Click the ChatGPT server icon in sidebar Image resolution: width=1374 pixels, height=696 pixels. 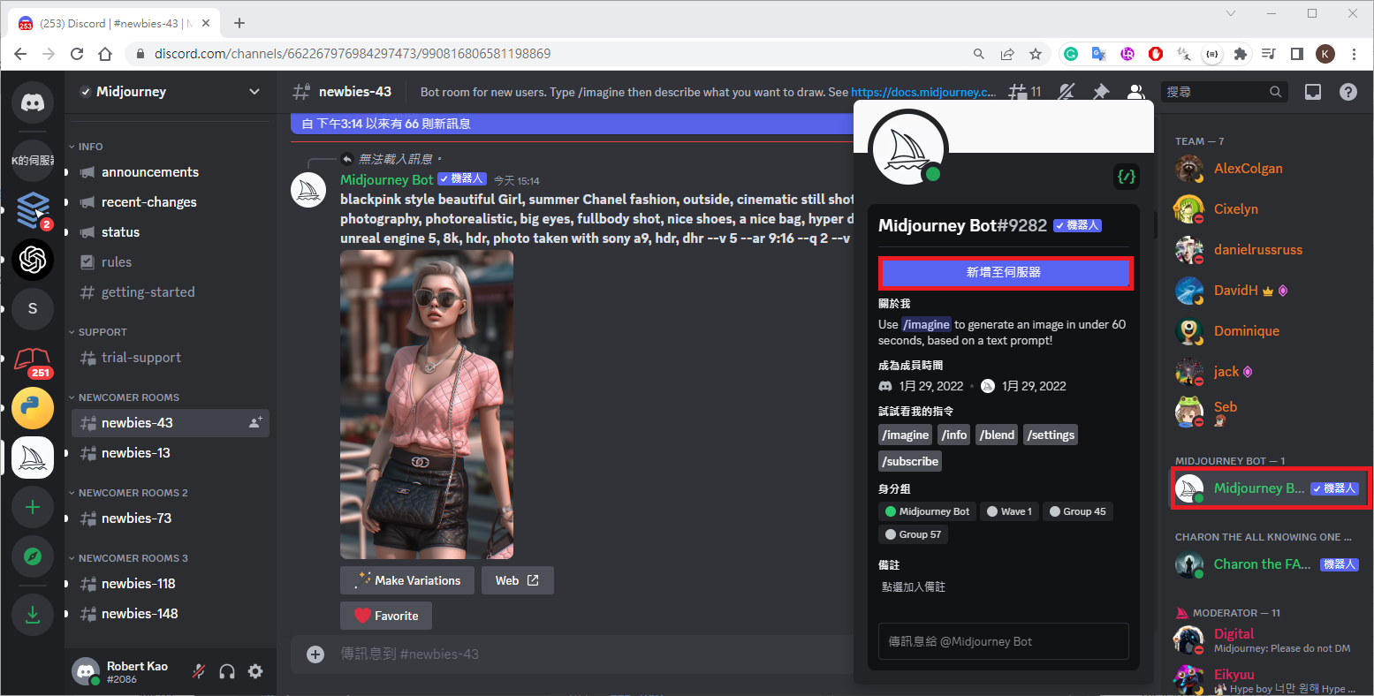point(33,260)
